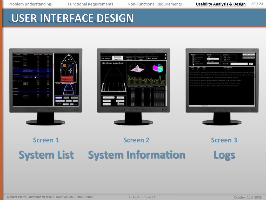
Task: Toggle the End date checkbox
Action: coord(209,61)
